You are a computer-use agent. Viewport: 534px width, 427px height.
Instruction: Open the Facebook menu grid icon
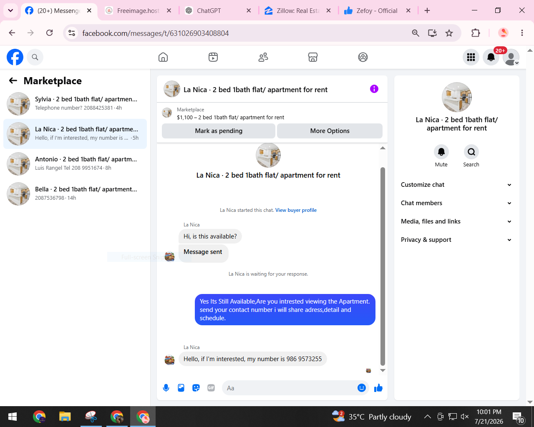click(x=471, y=57)
